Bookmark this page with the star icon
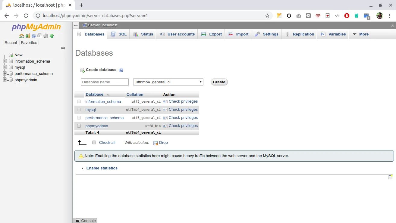Viewport: 396px width, 223px height. [x=267, y=16]
